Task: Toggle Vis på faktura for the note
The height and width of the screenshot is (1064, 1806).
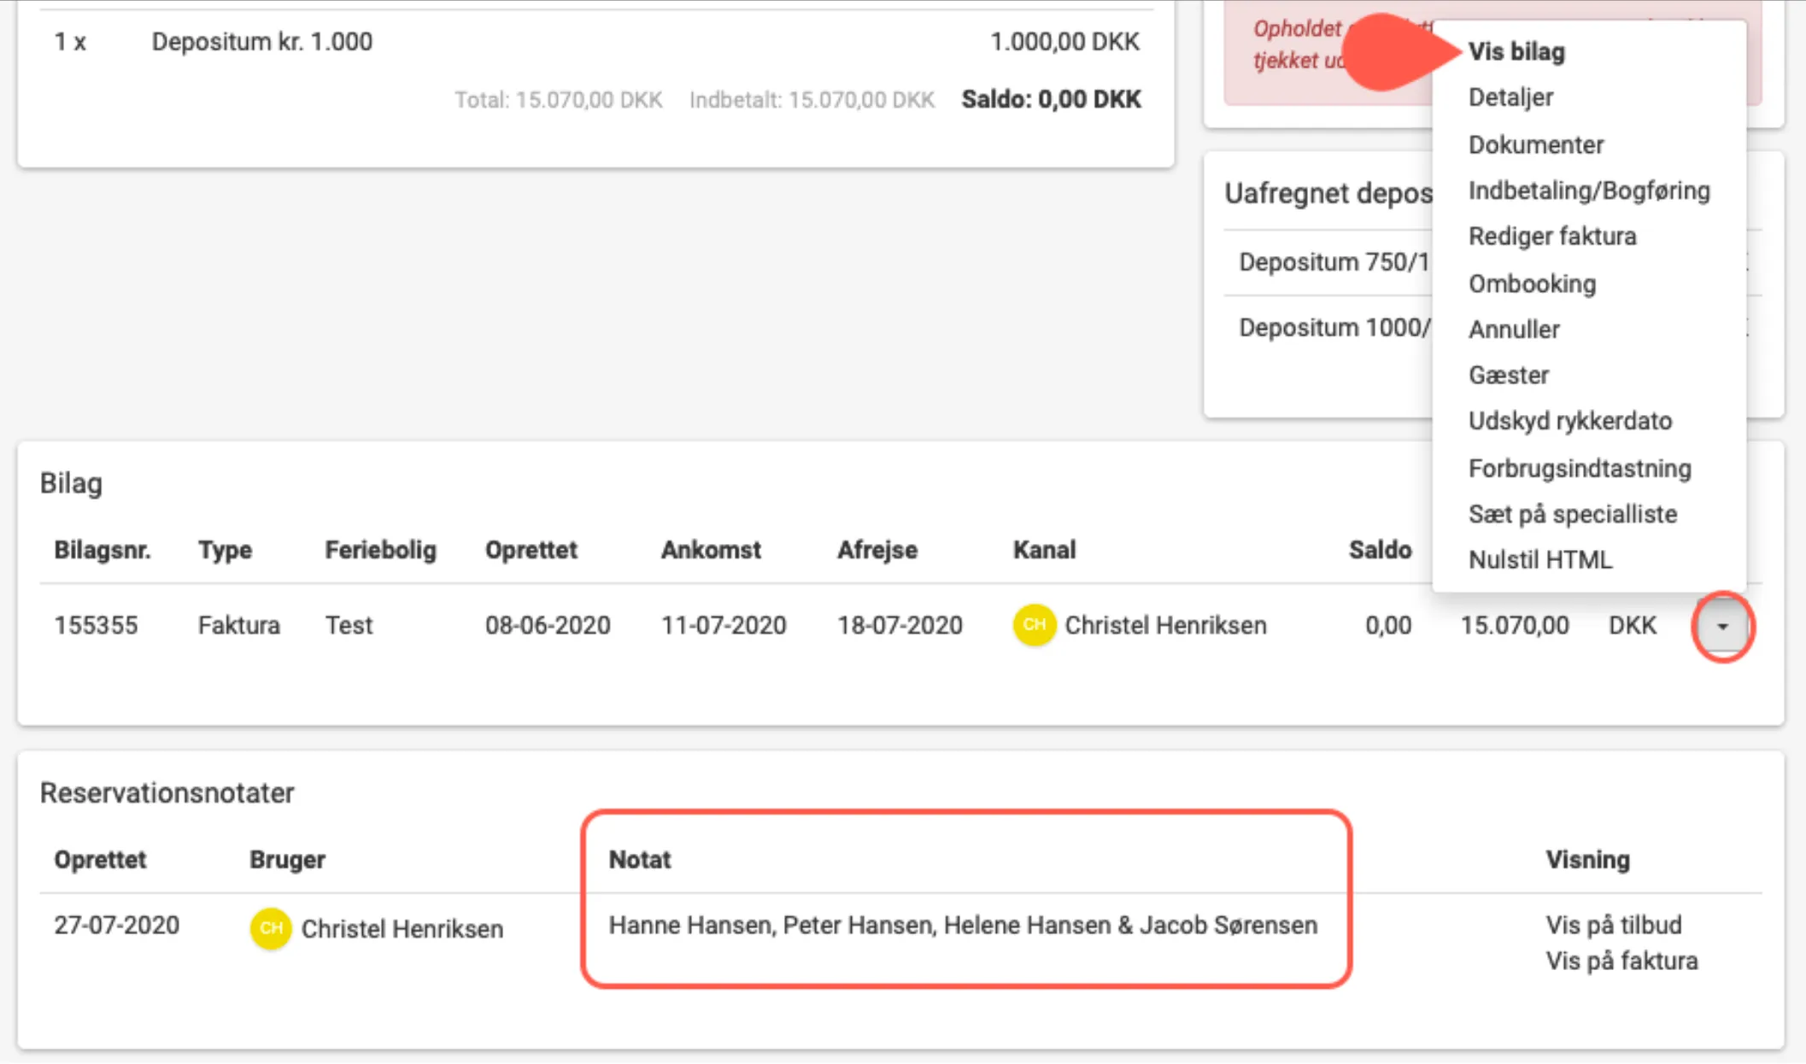Action: [1621, 961]
